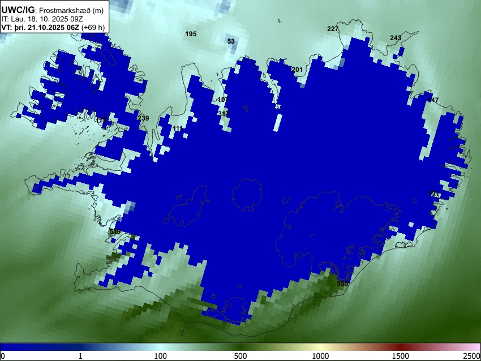481x361 pixels.
Task: Click the map value 201
Action: point(297,70)
